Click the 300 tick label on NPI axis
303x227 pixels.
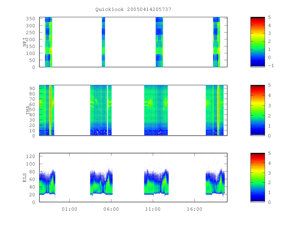(x=31, y=26)
